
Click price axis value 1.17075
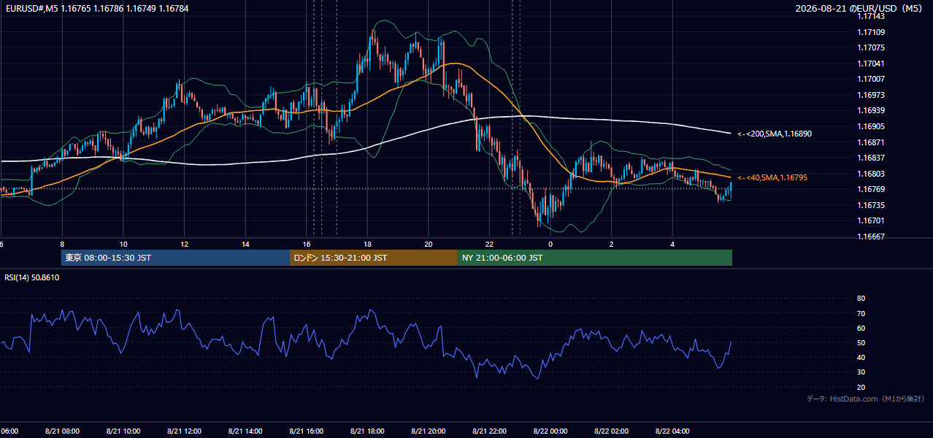[x=871, y=47]
